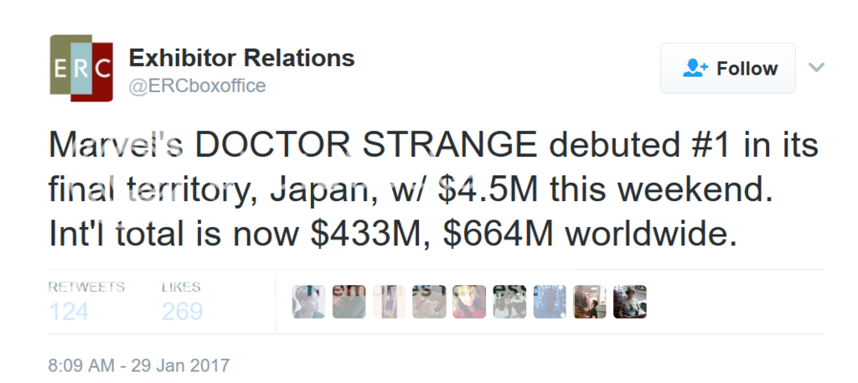Viewport: 858px width, 383px height.
Task: Expand the chevron menu beside Follow
Action: 816,68
